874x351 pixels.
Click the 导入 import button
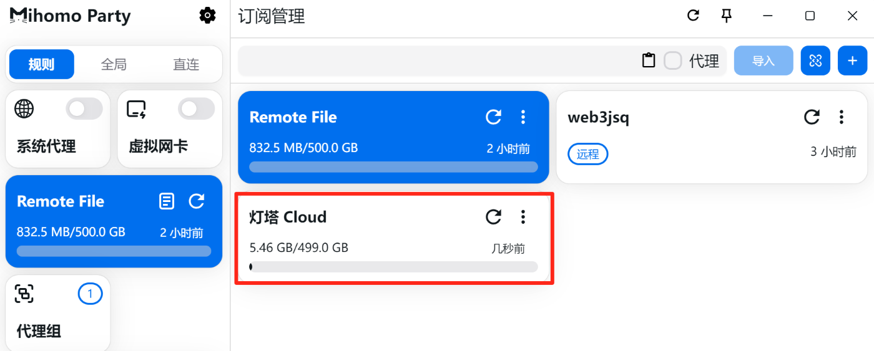point(764,60)
